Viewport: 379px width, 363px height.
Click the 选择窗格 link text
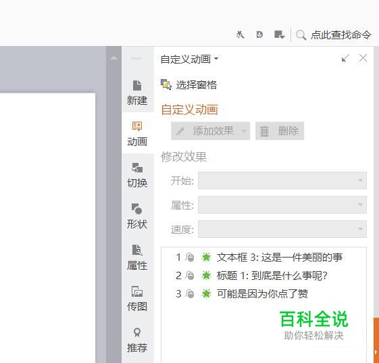[x=197, y=84]
